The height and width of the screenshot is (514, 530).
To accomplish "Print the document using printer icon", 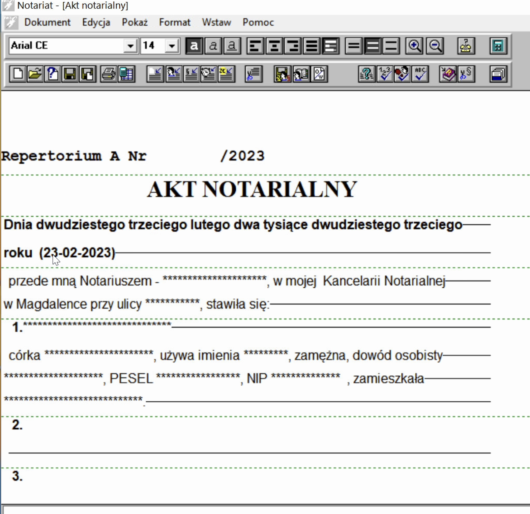I will (109, 74).
